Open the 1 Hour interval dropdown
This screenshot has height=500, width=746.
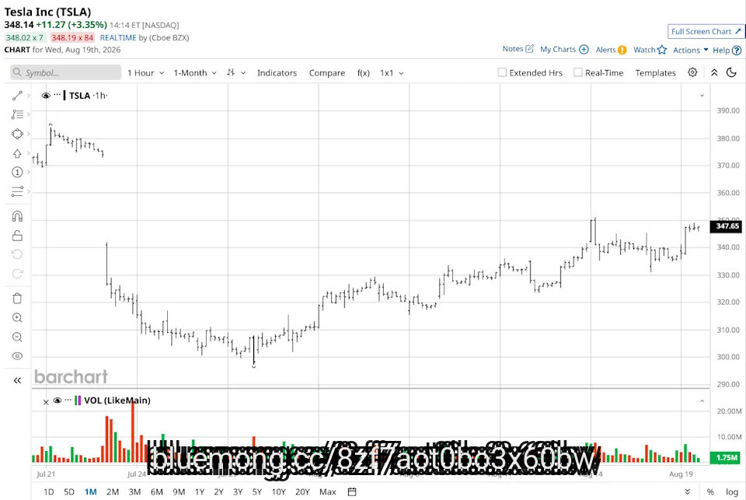coord(145,73)
